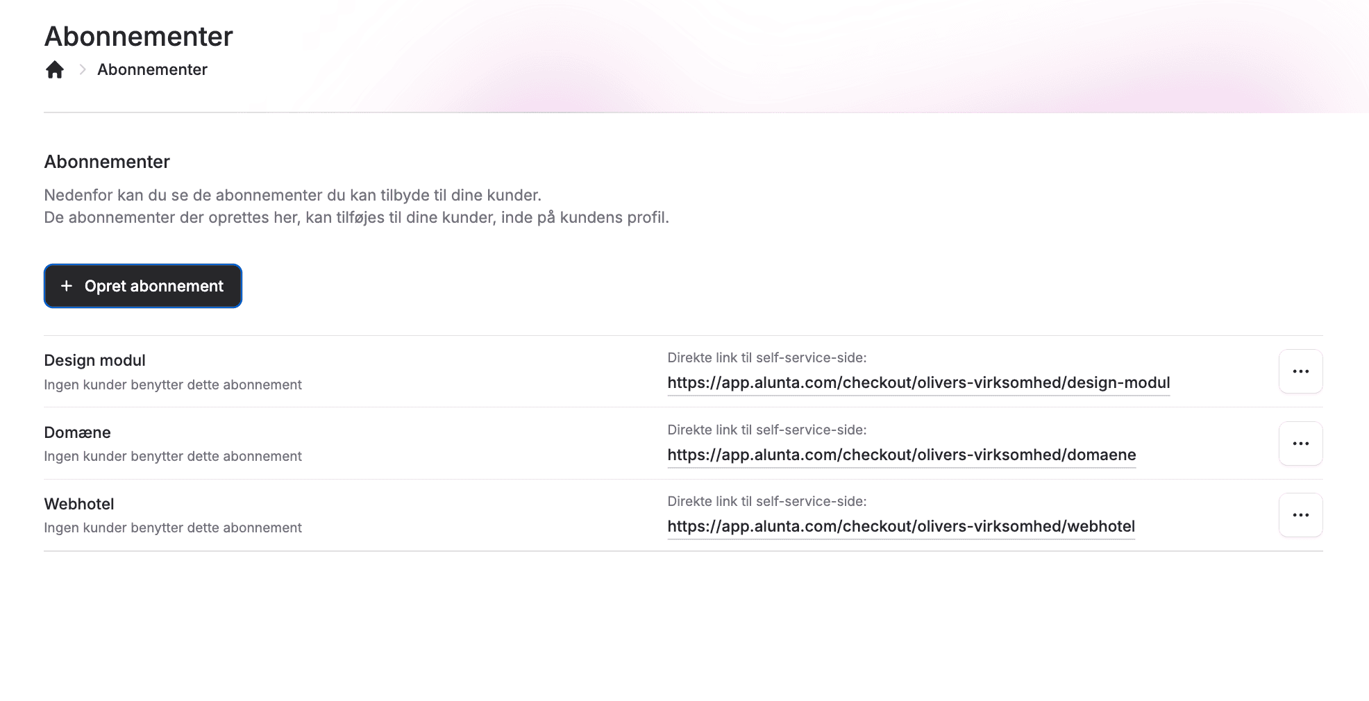Click 'Direkte link' label in Design modul row

(766, 358)
